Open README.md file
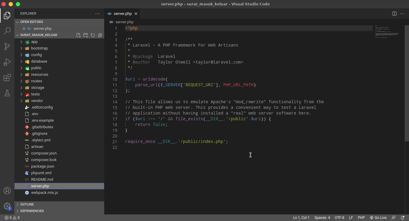The width and height of the screenshot is (409, 221). click(x=59, y=180)
